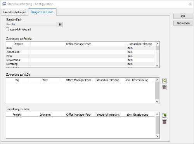Delete selected job assignment row
Screen dimensions: 194x144
click(165, 122)
